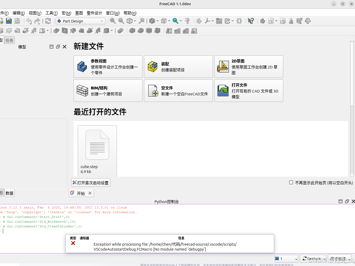Open the 视图(V) menu
Image resolution: width=355 pixels, height=266 pixels.
(x=35, y=13)
